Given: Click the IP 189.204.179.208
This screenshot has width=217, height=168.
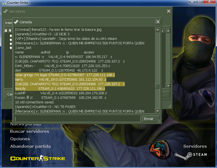Looking at the screenshot, I should 91,93.
